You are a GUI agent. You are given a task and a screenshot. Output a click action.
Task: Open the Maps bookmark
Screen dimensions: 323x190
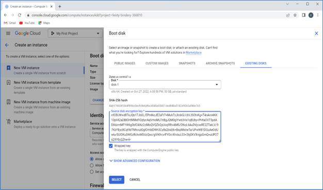(x=44, y=23)
